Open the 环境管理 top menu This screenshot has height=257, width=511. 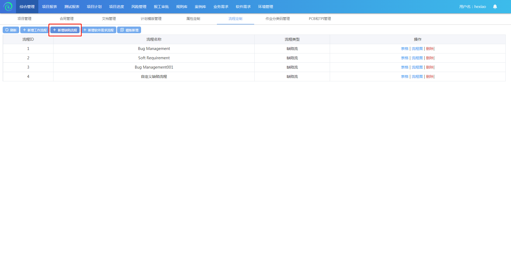(x=265, y=7)
